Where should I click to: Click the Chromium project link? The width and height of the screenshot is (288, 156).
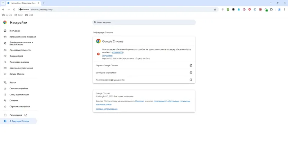tap(139, 101)
